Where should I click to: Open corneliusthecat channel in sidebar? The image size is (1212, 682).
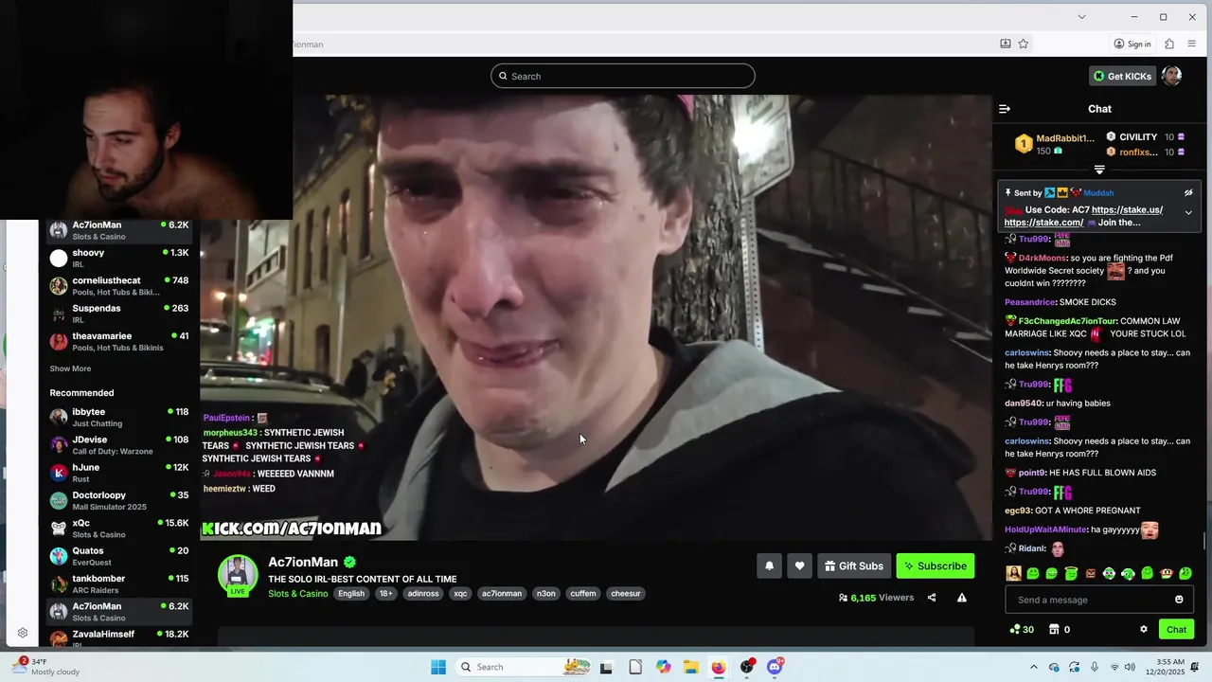tap(120, 286)
